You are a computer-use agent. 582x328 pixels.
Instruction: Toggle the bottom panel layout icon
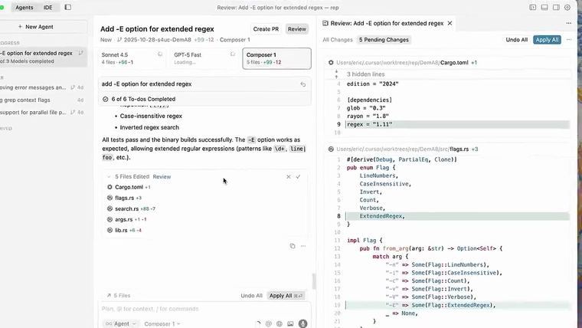[544, 7]
